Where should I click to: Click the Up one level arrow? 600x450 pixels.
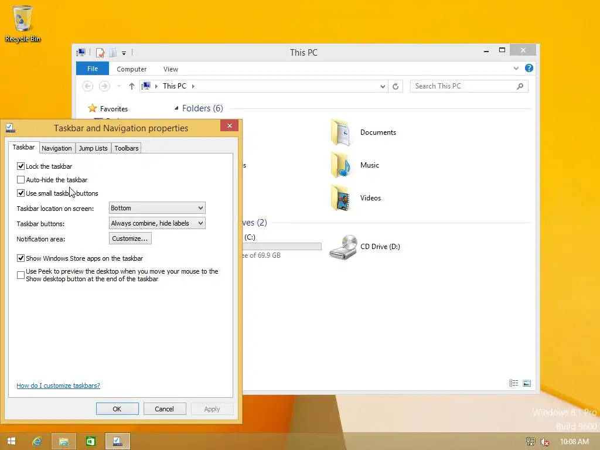(x=132, y=86)
